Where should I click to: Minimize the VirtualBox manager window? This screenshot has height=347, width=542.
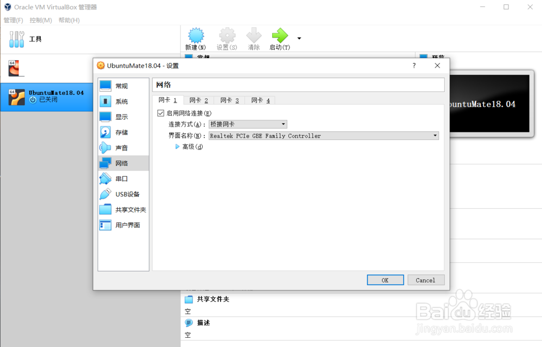(482, 7)
